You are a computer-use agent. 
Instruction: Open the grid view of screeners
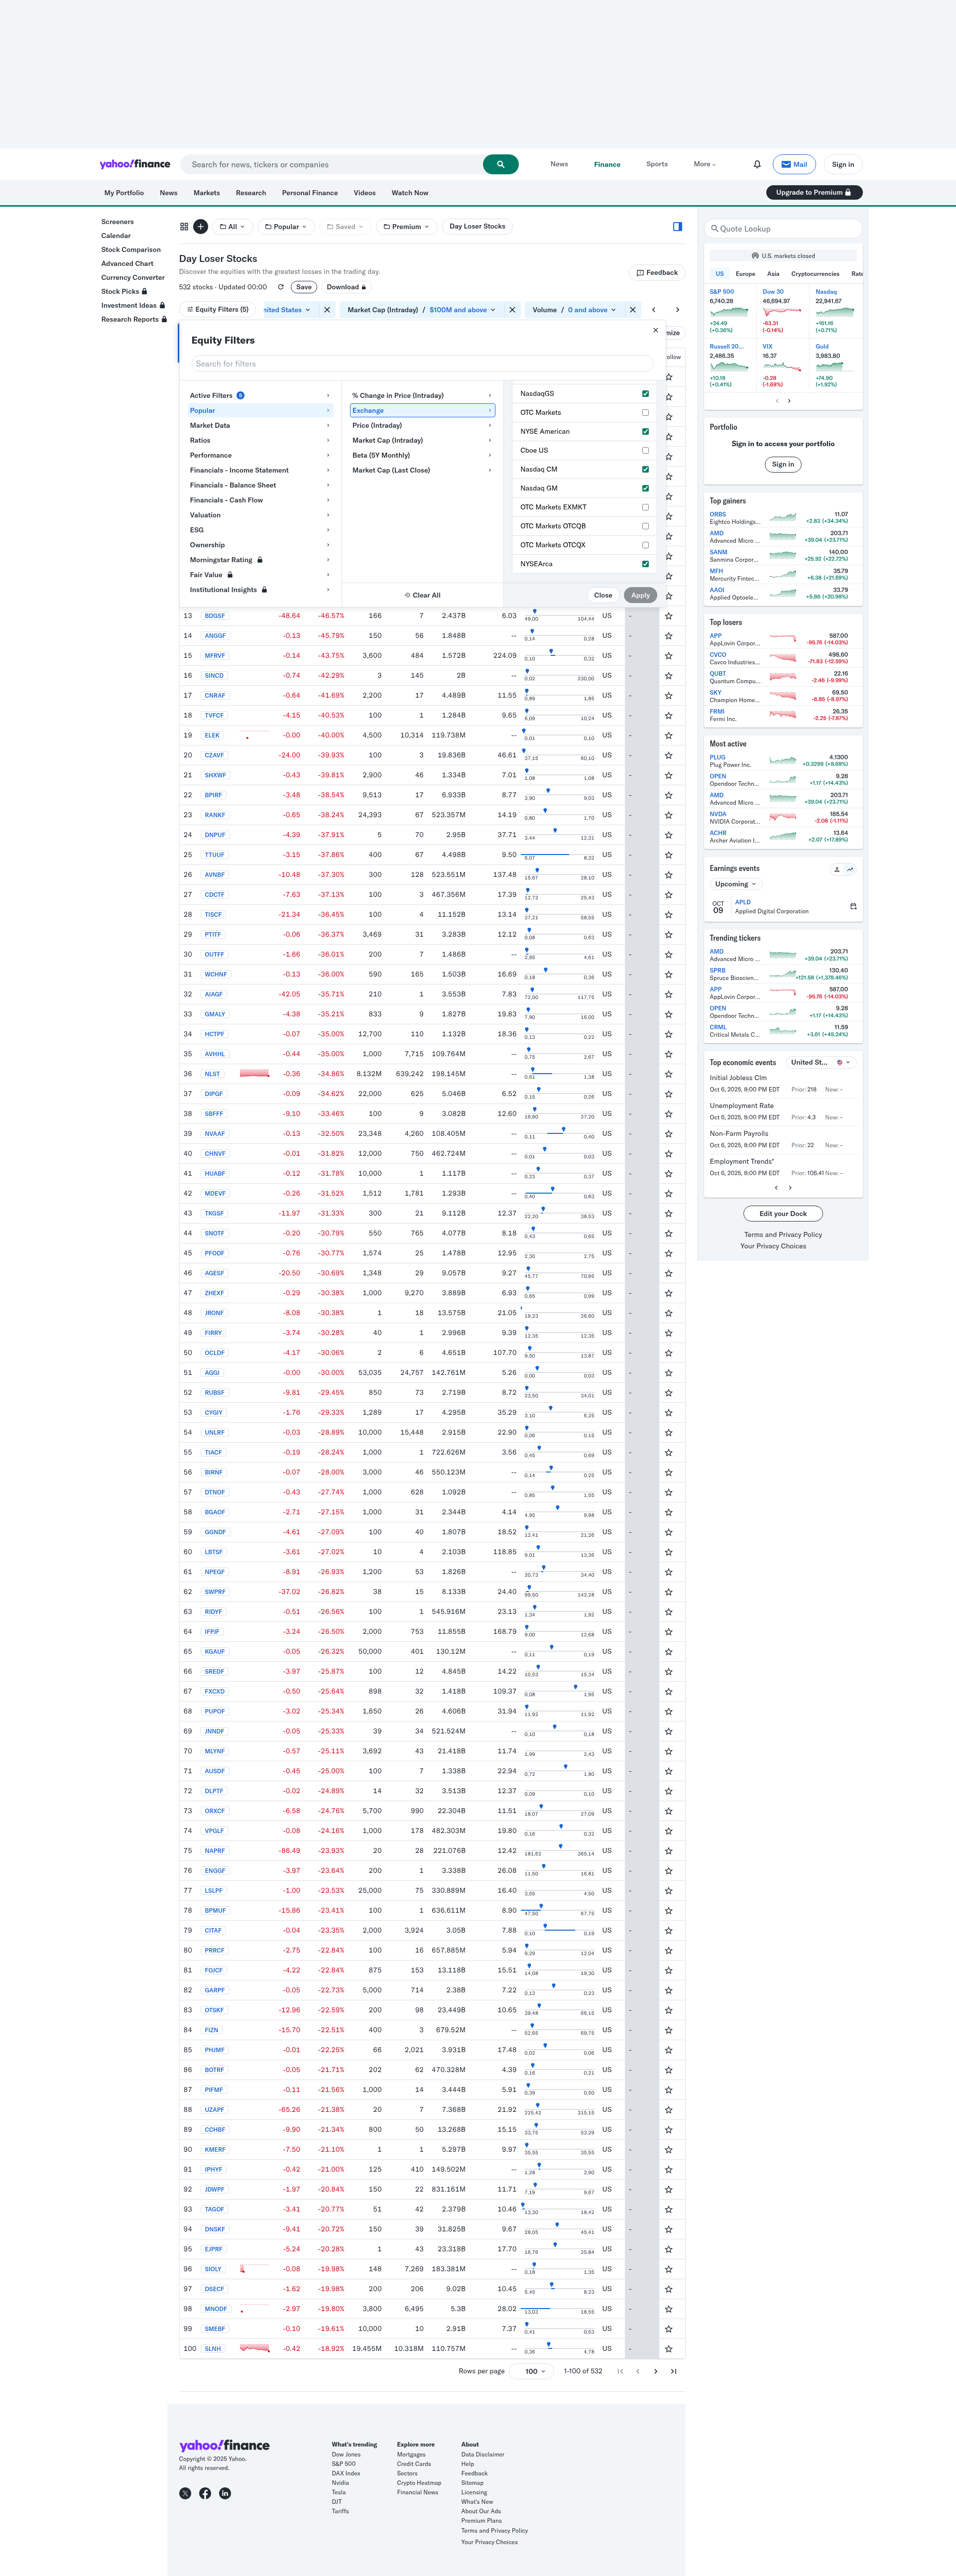pos(184,227)
